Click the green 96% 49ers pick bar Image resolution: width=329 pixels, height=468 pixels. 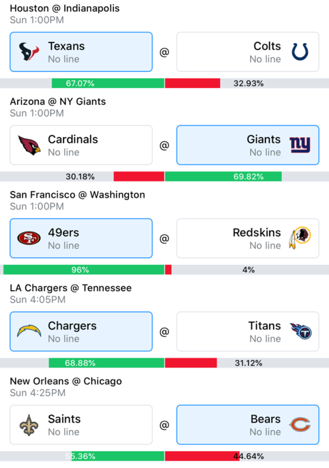point(84,270)
